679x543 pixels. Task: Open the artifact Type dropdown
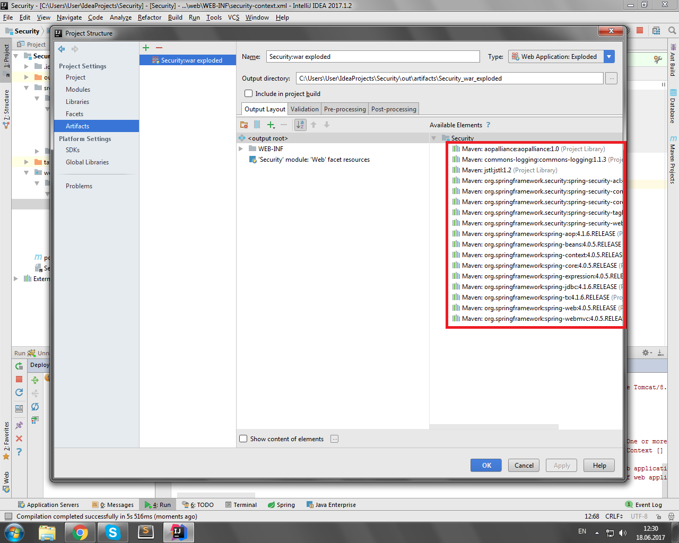(x=610, y=57)
